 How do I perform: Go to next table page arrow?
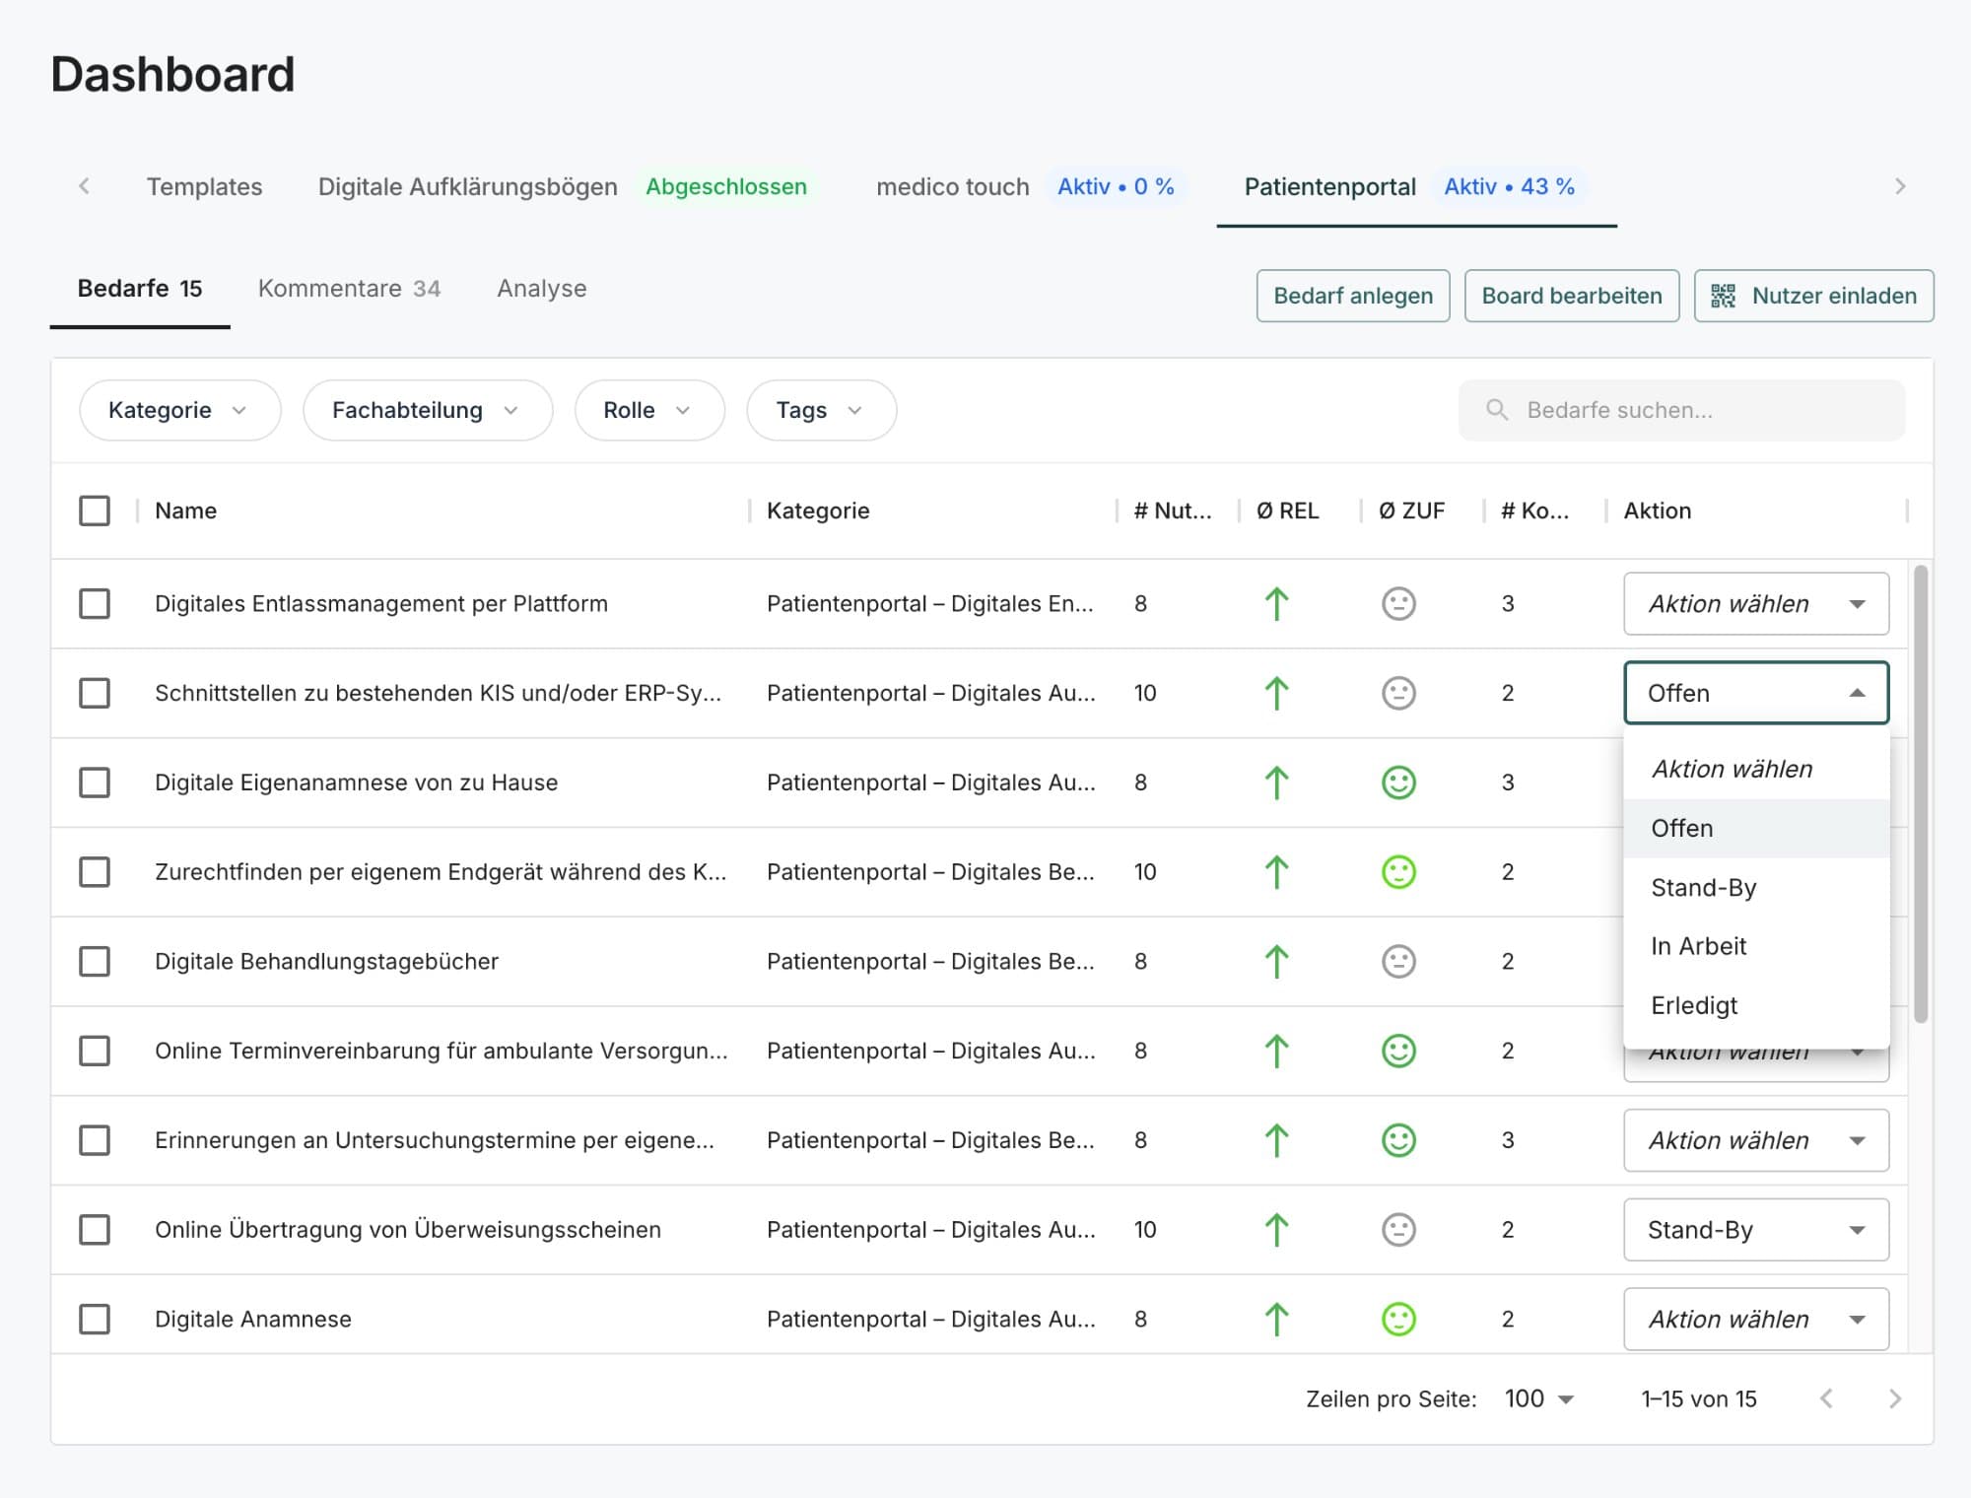click(x=1894, y=1398)
